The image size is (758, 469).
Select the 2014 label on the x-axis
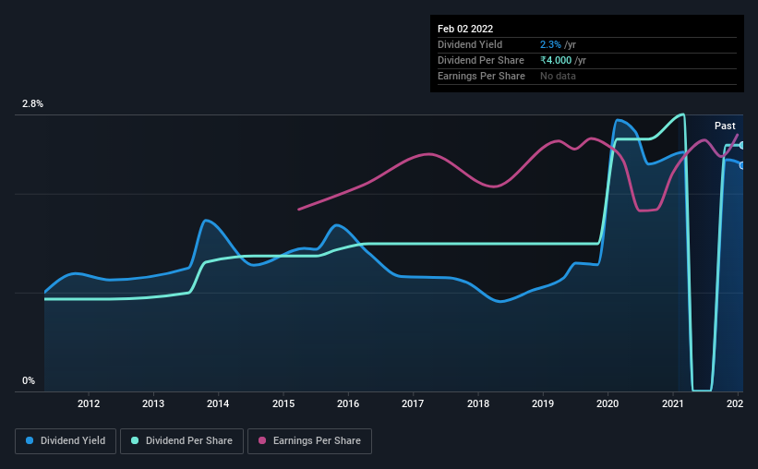pos(218,403)
